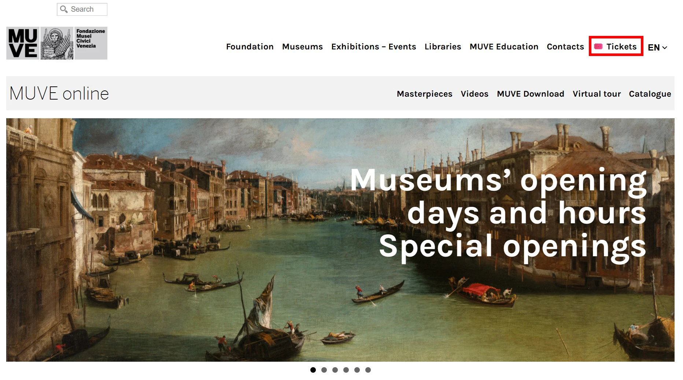Click the MUVE logo block
The height and width of the screenshot is (380, 683).
click(23, 43)
